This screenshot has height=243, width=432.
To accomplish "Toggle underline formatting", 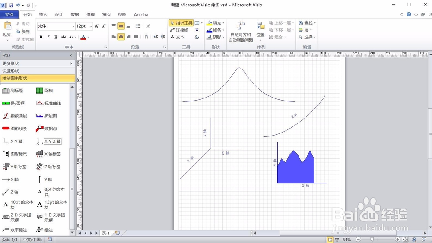I will [x=56, y=37].
